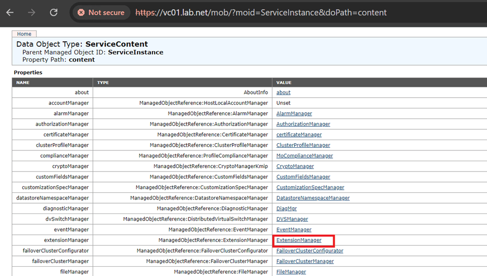Go to DatastoreNamespaceManager link
Screen dimensions: 487x276
point(313,198)
